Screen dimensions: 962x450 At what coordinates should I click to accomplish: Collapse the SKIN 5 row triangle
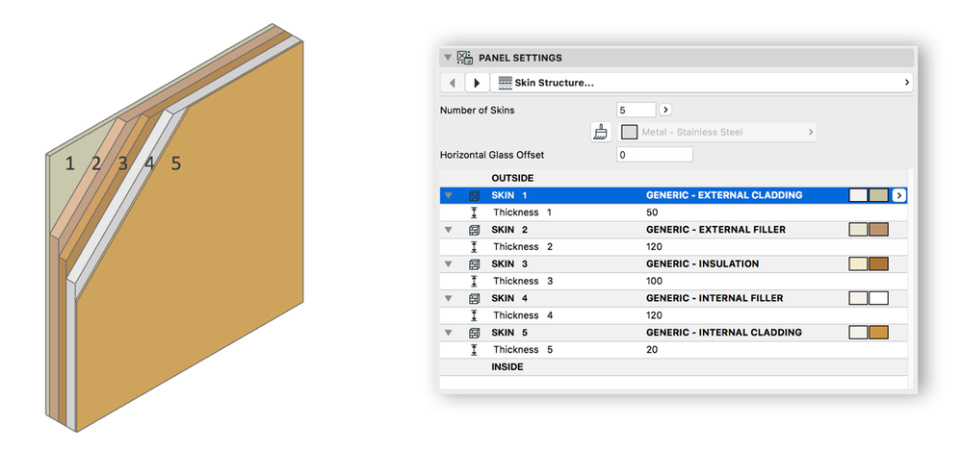(x=448, y=333)
